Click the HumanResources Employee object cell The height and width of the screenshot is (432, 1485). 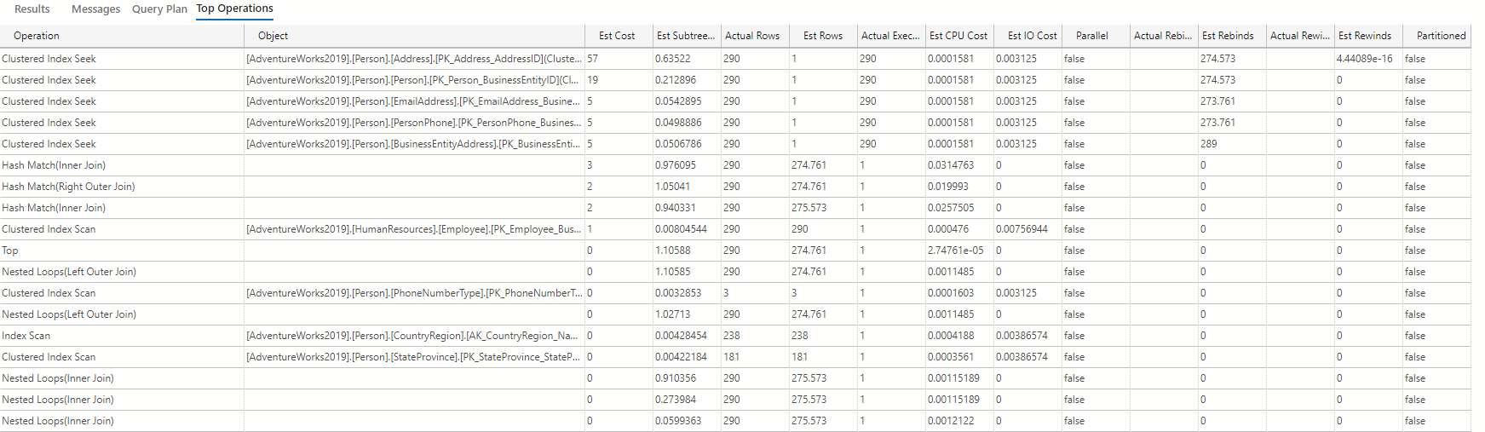tap(414, 229)
